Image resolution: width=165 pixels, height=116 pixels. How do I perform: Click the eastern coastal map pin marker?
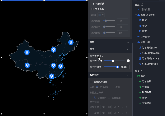[x=61, y=66]
